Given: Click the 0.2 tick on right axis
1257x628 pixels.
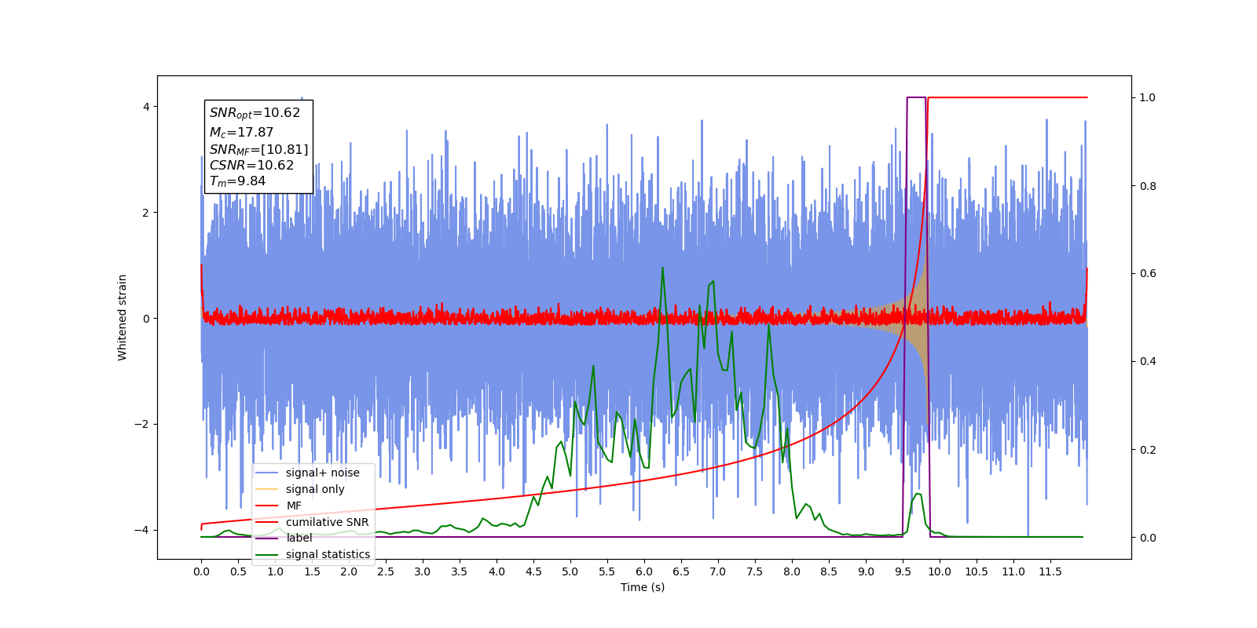Looking at the screenshot, I should (1148, 450).
